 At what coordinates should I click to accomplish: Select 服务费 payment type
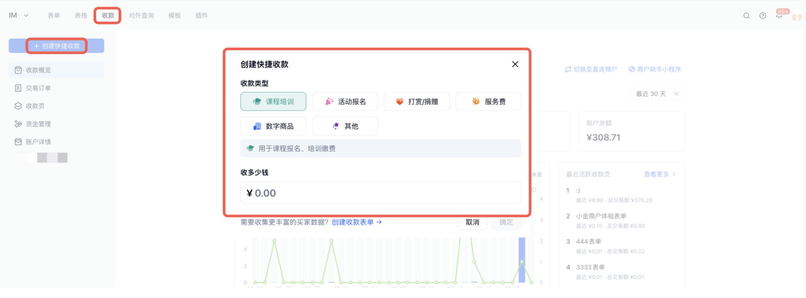(x=488, y=101)
